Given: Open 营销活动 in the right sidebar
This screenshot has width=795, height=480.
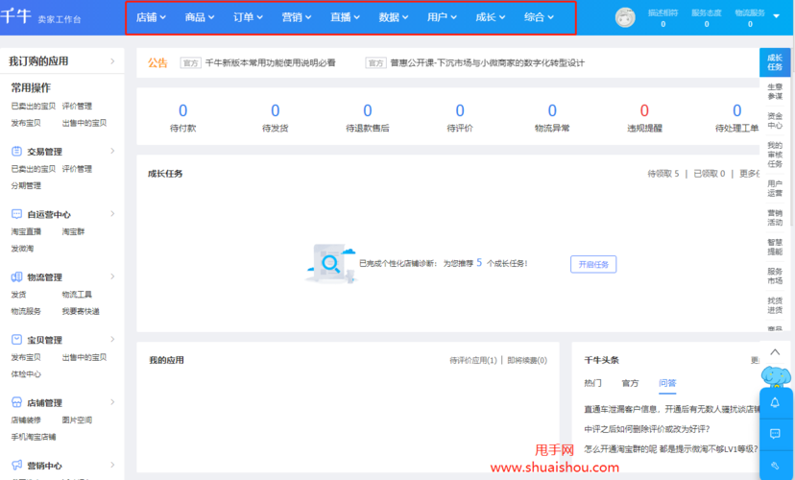Looking at the screenshot, I should point(775,218).
